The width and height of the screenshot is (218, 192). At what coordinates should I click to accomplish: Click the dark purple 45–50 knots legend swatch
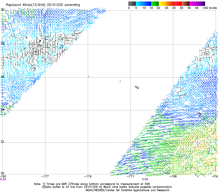[201, 4]
